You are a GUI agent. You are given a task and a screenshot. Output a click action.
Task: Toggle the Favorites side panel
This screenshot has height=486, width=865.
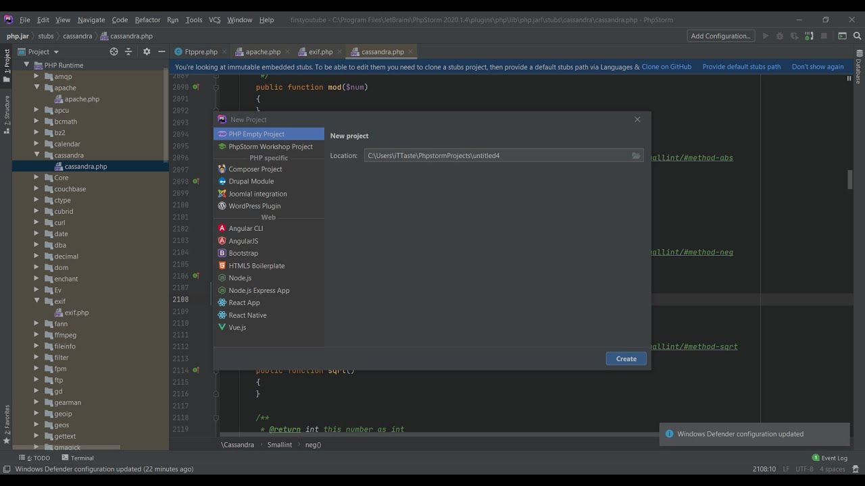pyautogui.click(x=7, y=425)
